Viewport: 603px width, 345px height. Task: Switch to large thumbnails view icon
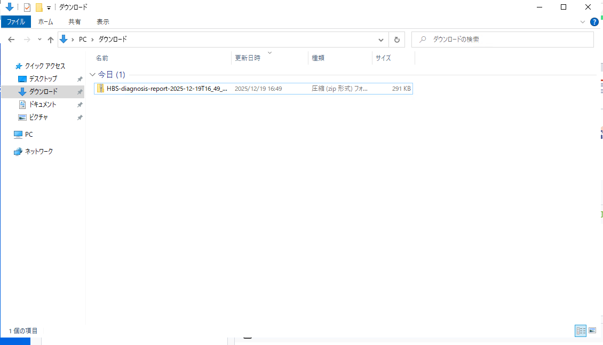[592, 331]
